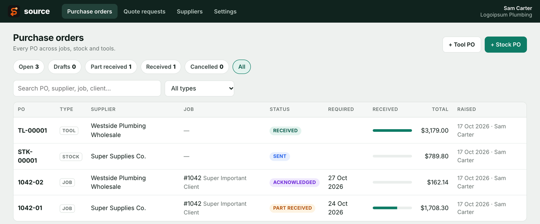Filter by Open 3 orders
540x224 pixels.
pos(29,67)
